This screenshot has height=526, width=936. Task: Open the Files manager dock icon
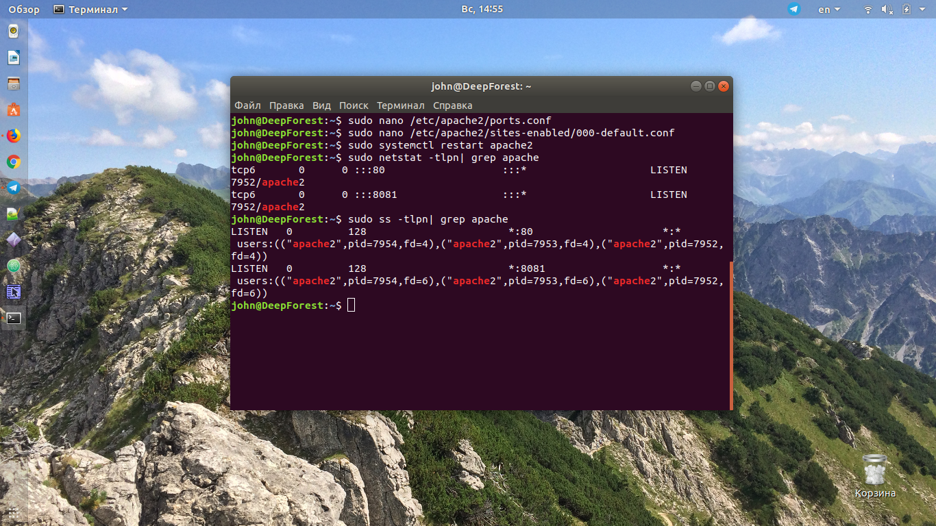(14, 84)
